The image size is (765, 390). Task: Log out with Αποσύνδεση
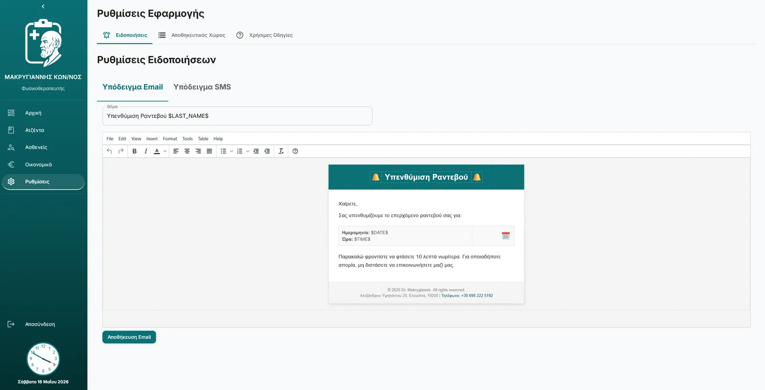coord(43,324)
